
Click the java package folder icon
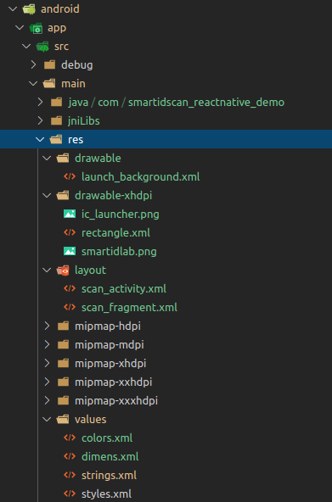point(56,103)
